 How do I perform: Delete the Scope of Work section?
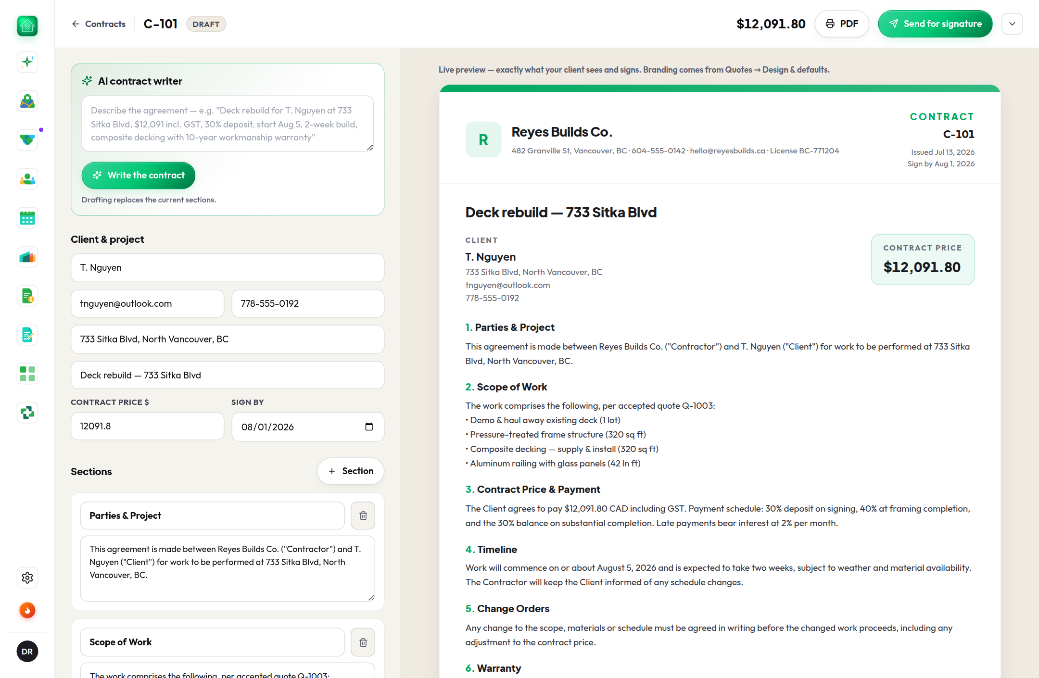(x=363, y=642)
